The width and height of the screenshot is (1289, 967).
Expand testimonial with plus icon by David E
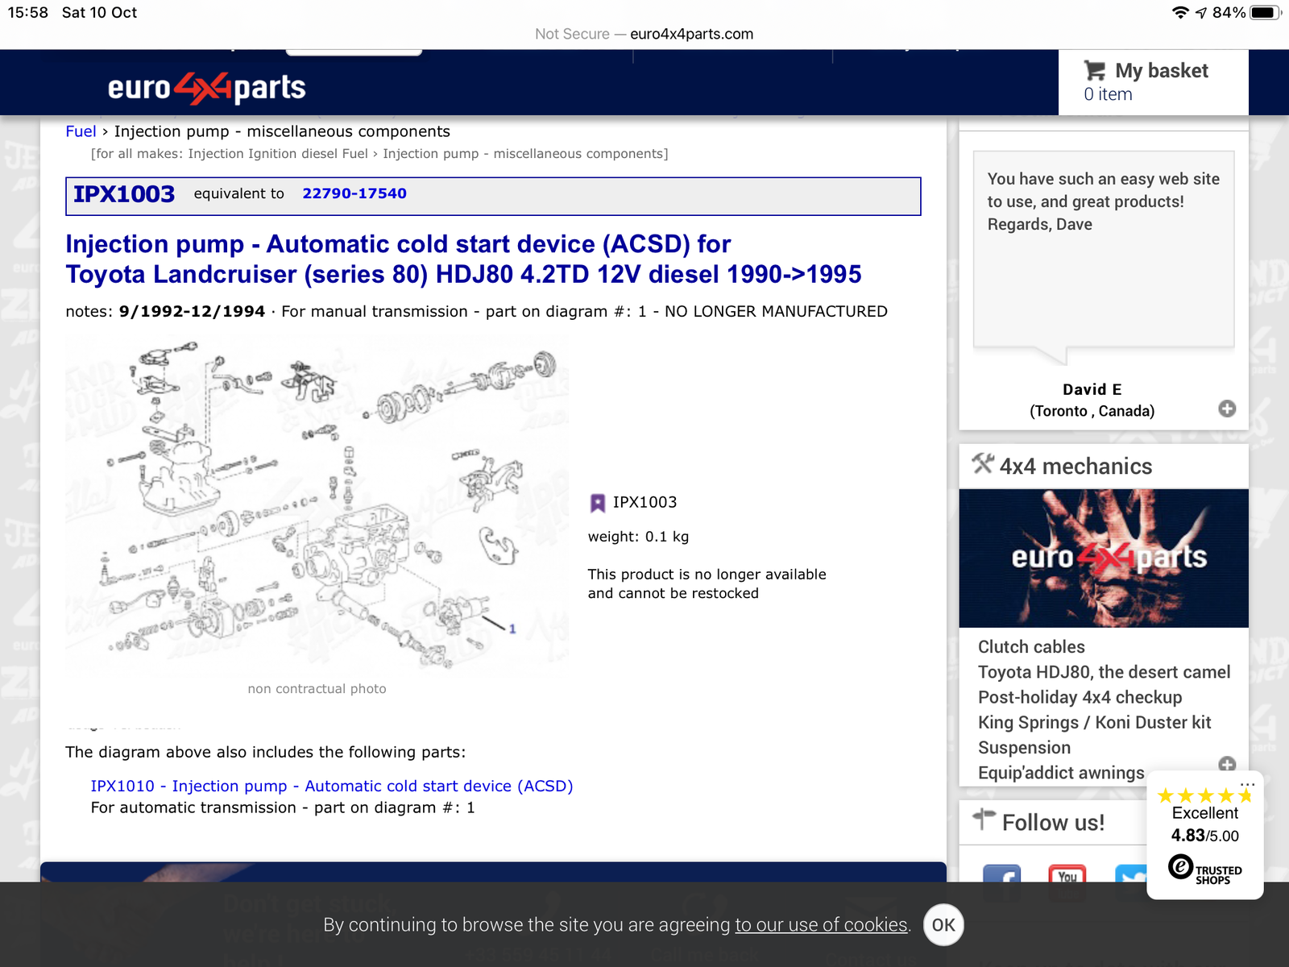tap(1227, 409)
